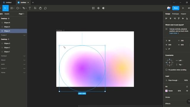
Task: Switch to second Untitled file tab
Action: (x=23, y=2)
